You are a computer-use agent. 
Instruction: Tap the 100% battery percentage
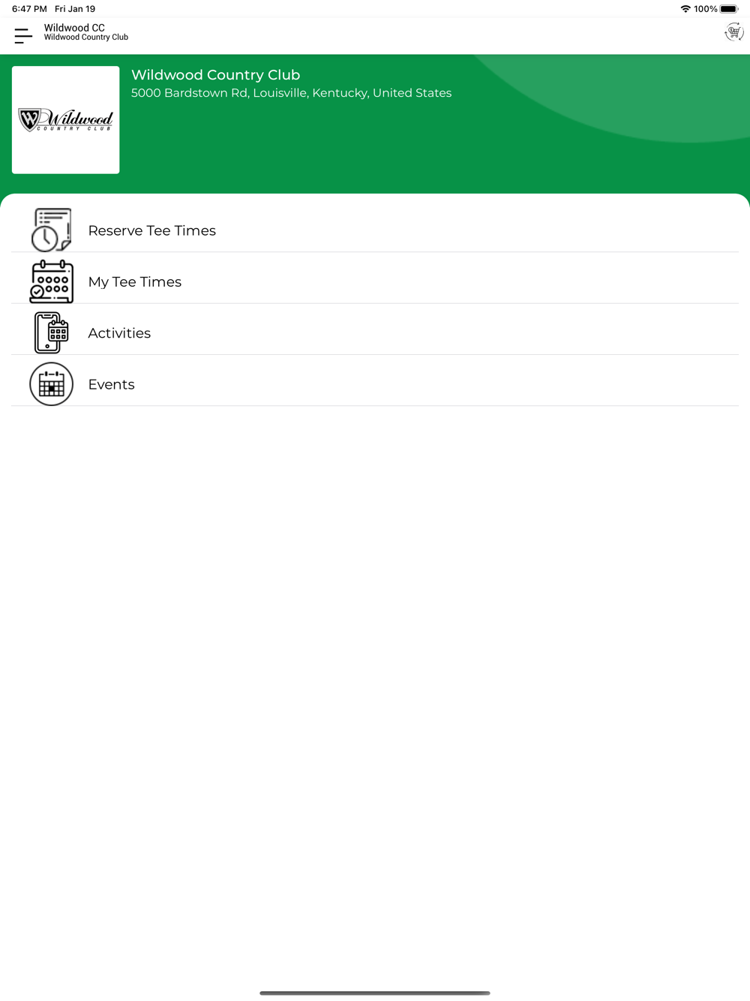point(706,9)
